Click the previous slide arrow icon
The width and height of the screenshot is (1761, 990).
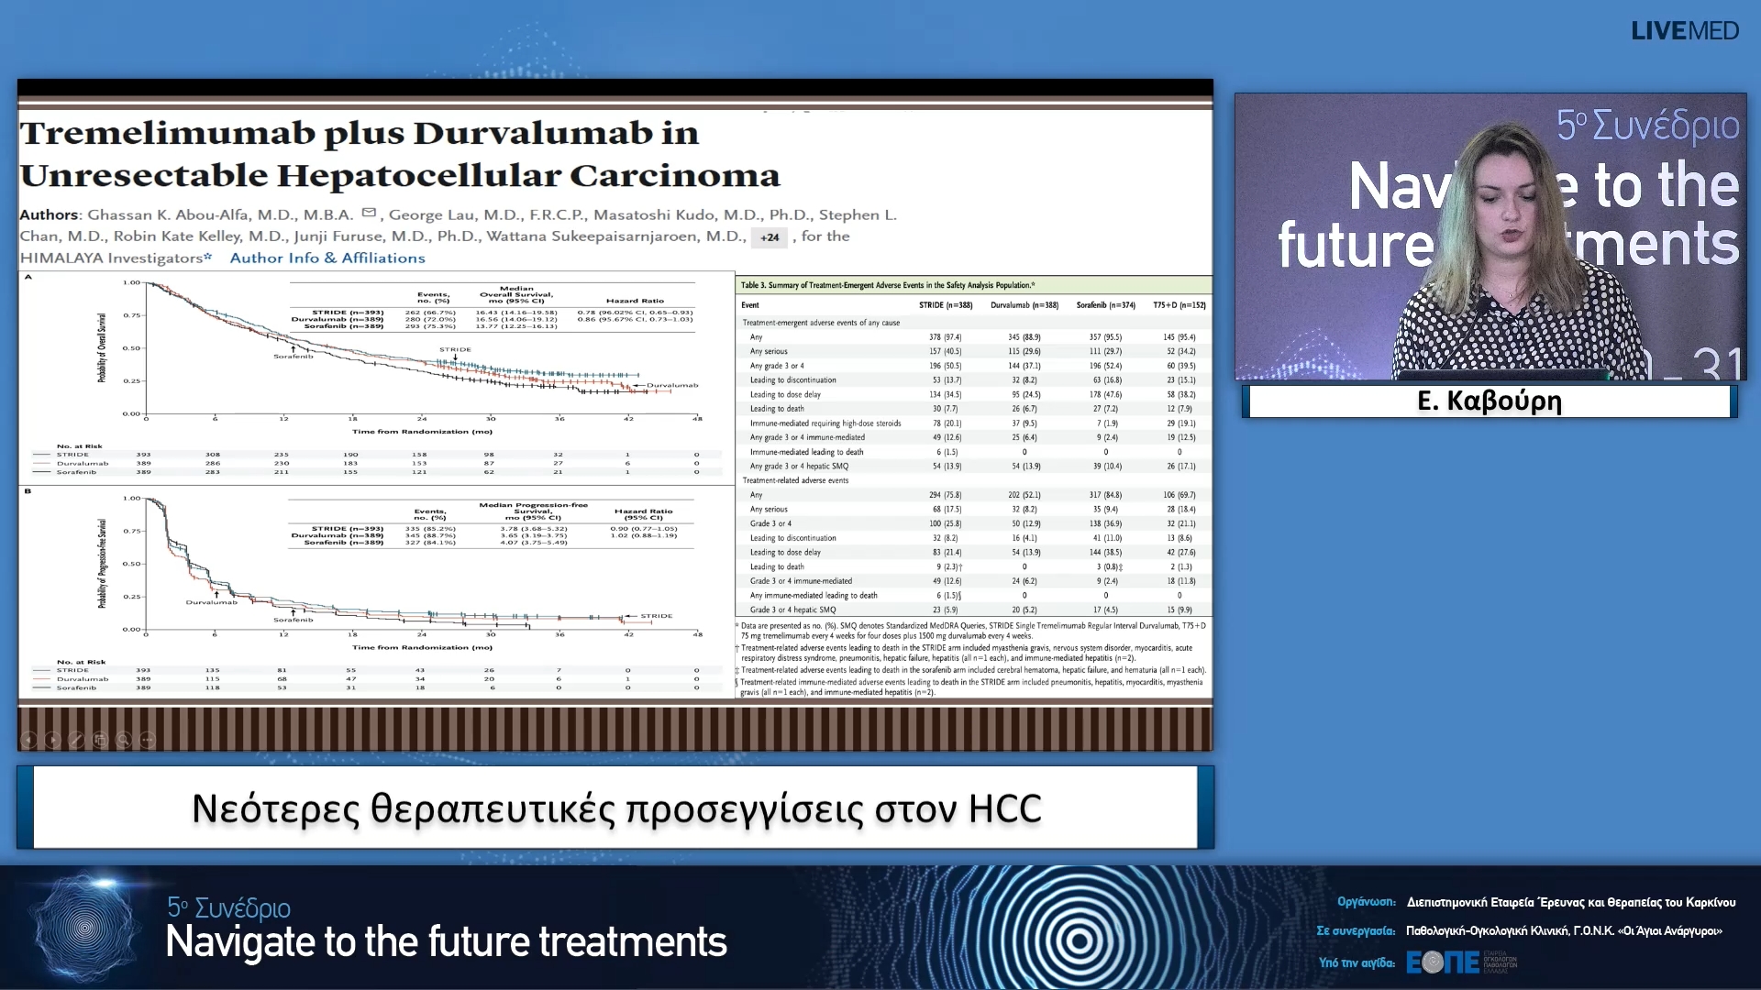(x=28, y=740)
